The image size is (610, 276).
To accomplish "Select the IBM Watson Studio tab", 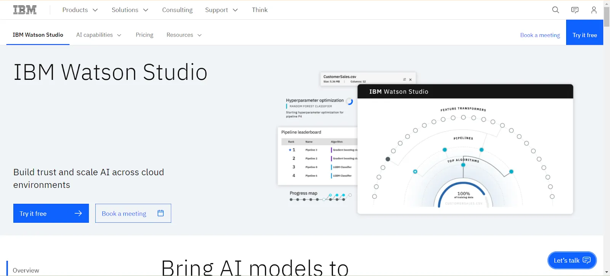I will (x=38, y=35).
